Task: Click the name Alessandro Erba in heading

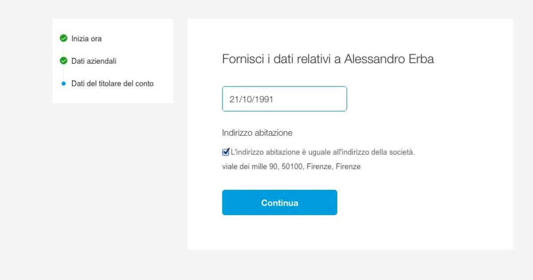Action: click(389, 59)
